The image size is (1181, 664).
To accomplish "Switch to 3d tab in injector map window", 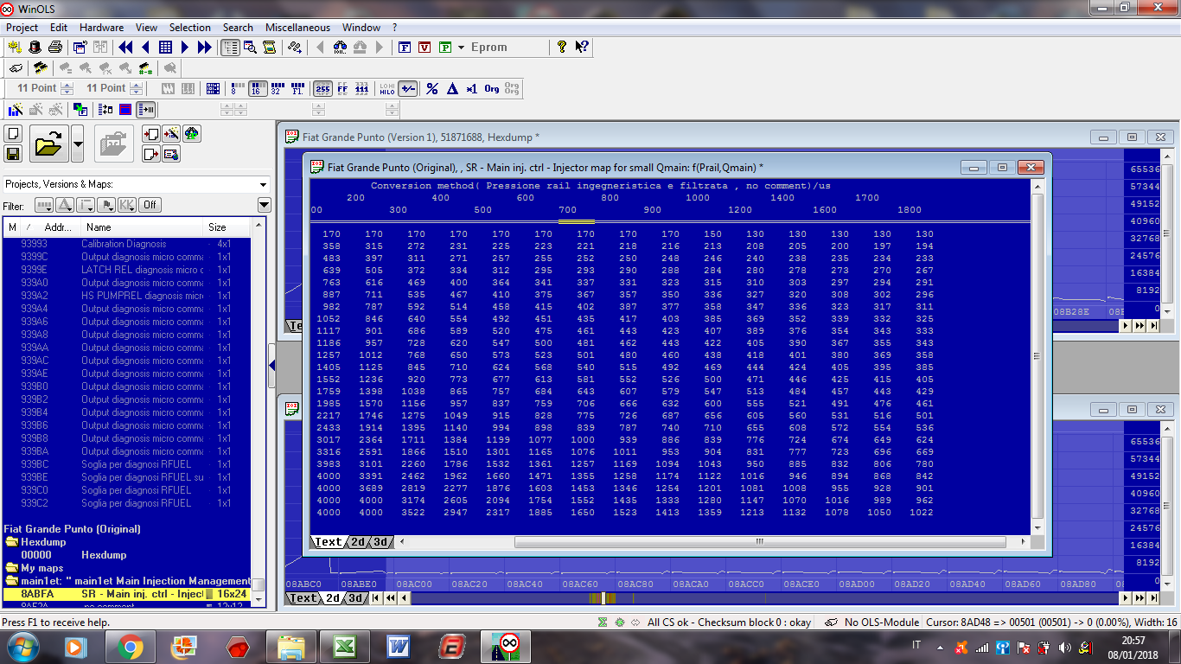I will pyautogui.click(x=380, y=542).
